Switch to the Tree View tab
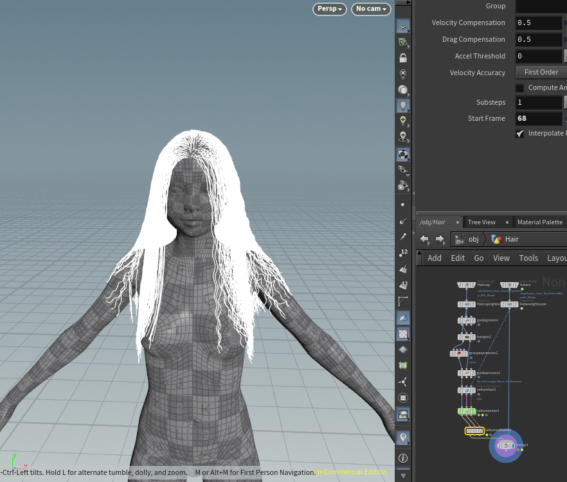The image size is (567, 482). [x=482, y=222]
